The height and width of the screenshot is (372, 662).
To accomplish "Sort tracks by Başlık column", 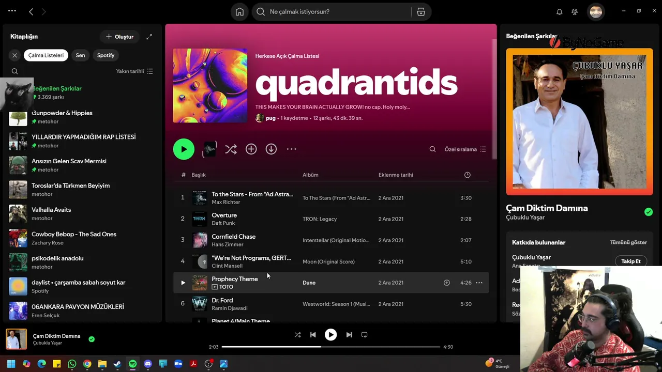I will (x=199, y=175).
